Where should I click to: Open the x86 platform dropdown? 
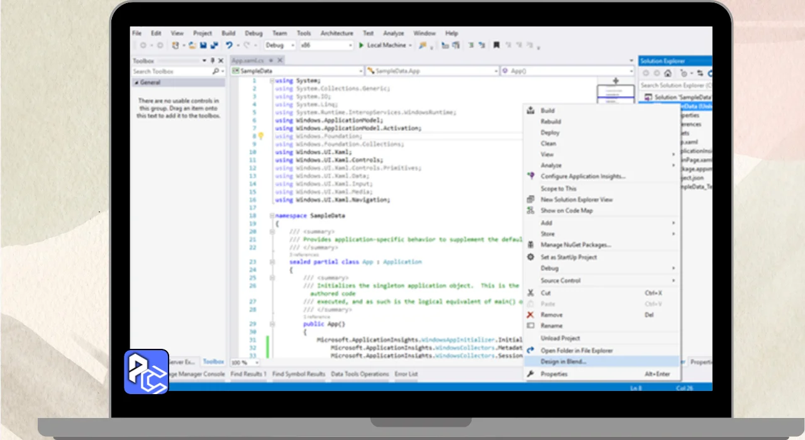(326, 45)
